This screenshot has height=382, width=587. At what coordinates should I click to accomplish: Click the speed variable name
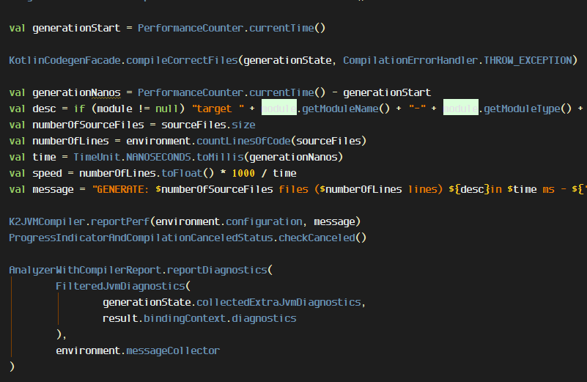point(47,173)
